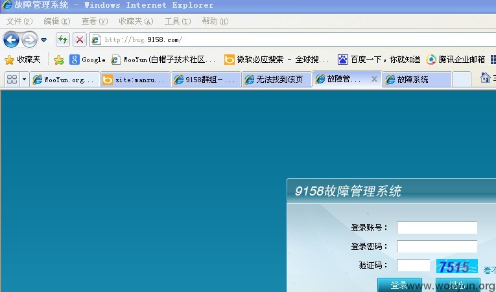Open the 帮助(H) menu
This screenshot has height=292, width=496.
click(215, 21)
